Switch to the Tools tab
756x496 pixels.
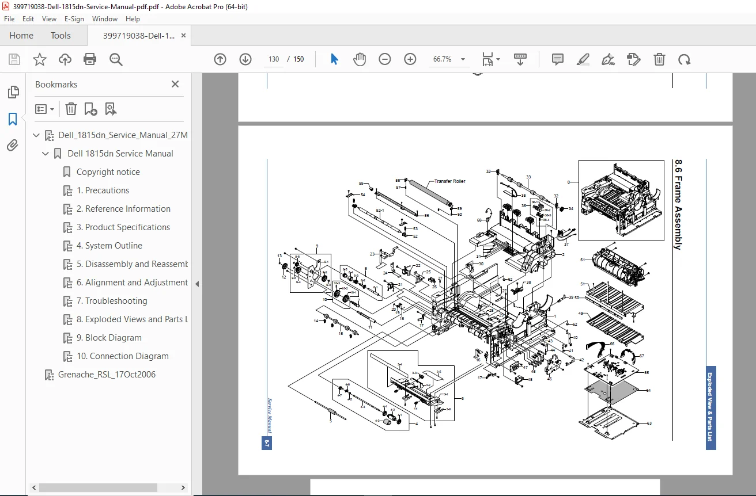point(61,35)
